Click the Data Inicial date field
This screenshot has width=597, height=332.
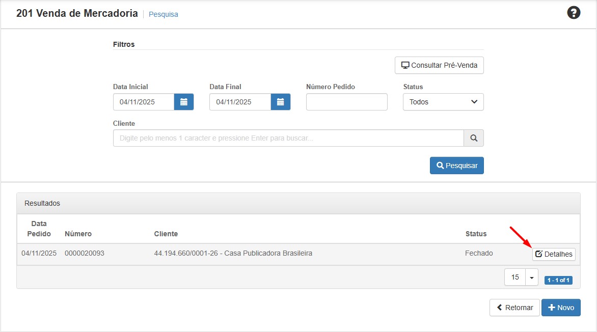[x=144, y=102]
